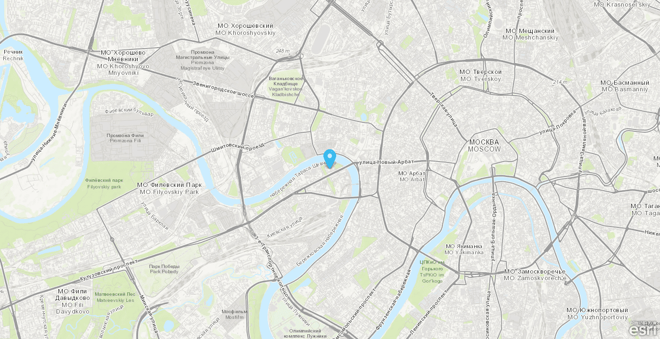Select the TsPKiO im. Gor'kogo park label
This screenshot has width=660, height=339.
coord(431,272)
